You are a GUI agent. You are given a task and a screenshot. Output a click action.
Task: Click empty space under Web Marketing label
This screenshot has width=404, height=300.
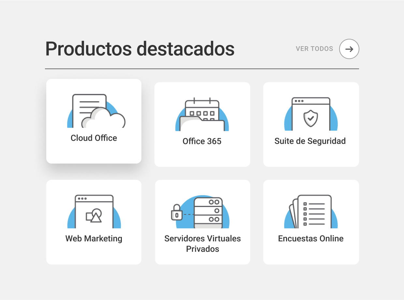[94, 254]
